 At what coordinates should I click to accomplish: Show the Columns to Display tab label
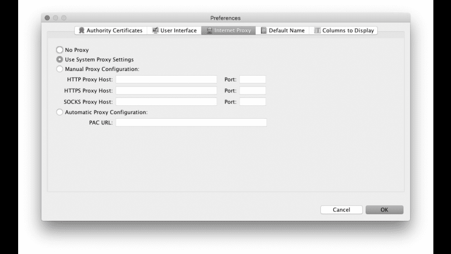(x=348, y=31)
